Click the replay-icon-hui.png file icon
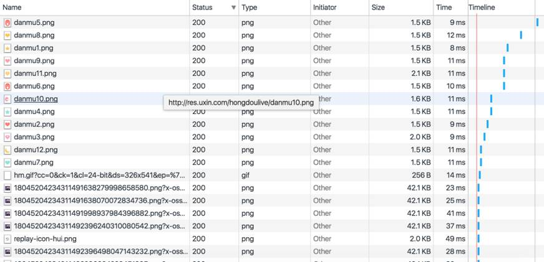Screen dimensions: 544x262 7,239
